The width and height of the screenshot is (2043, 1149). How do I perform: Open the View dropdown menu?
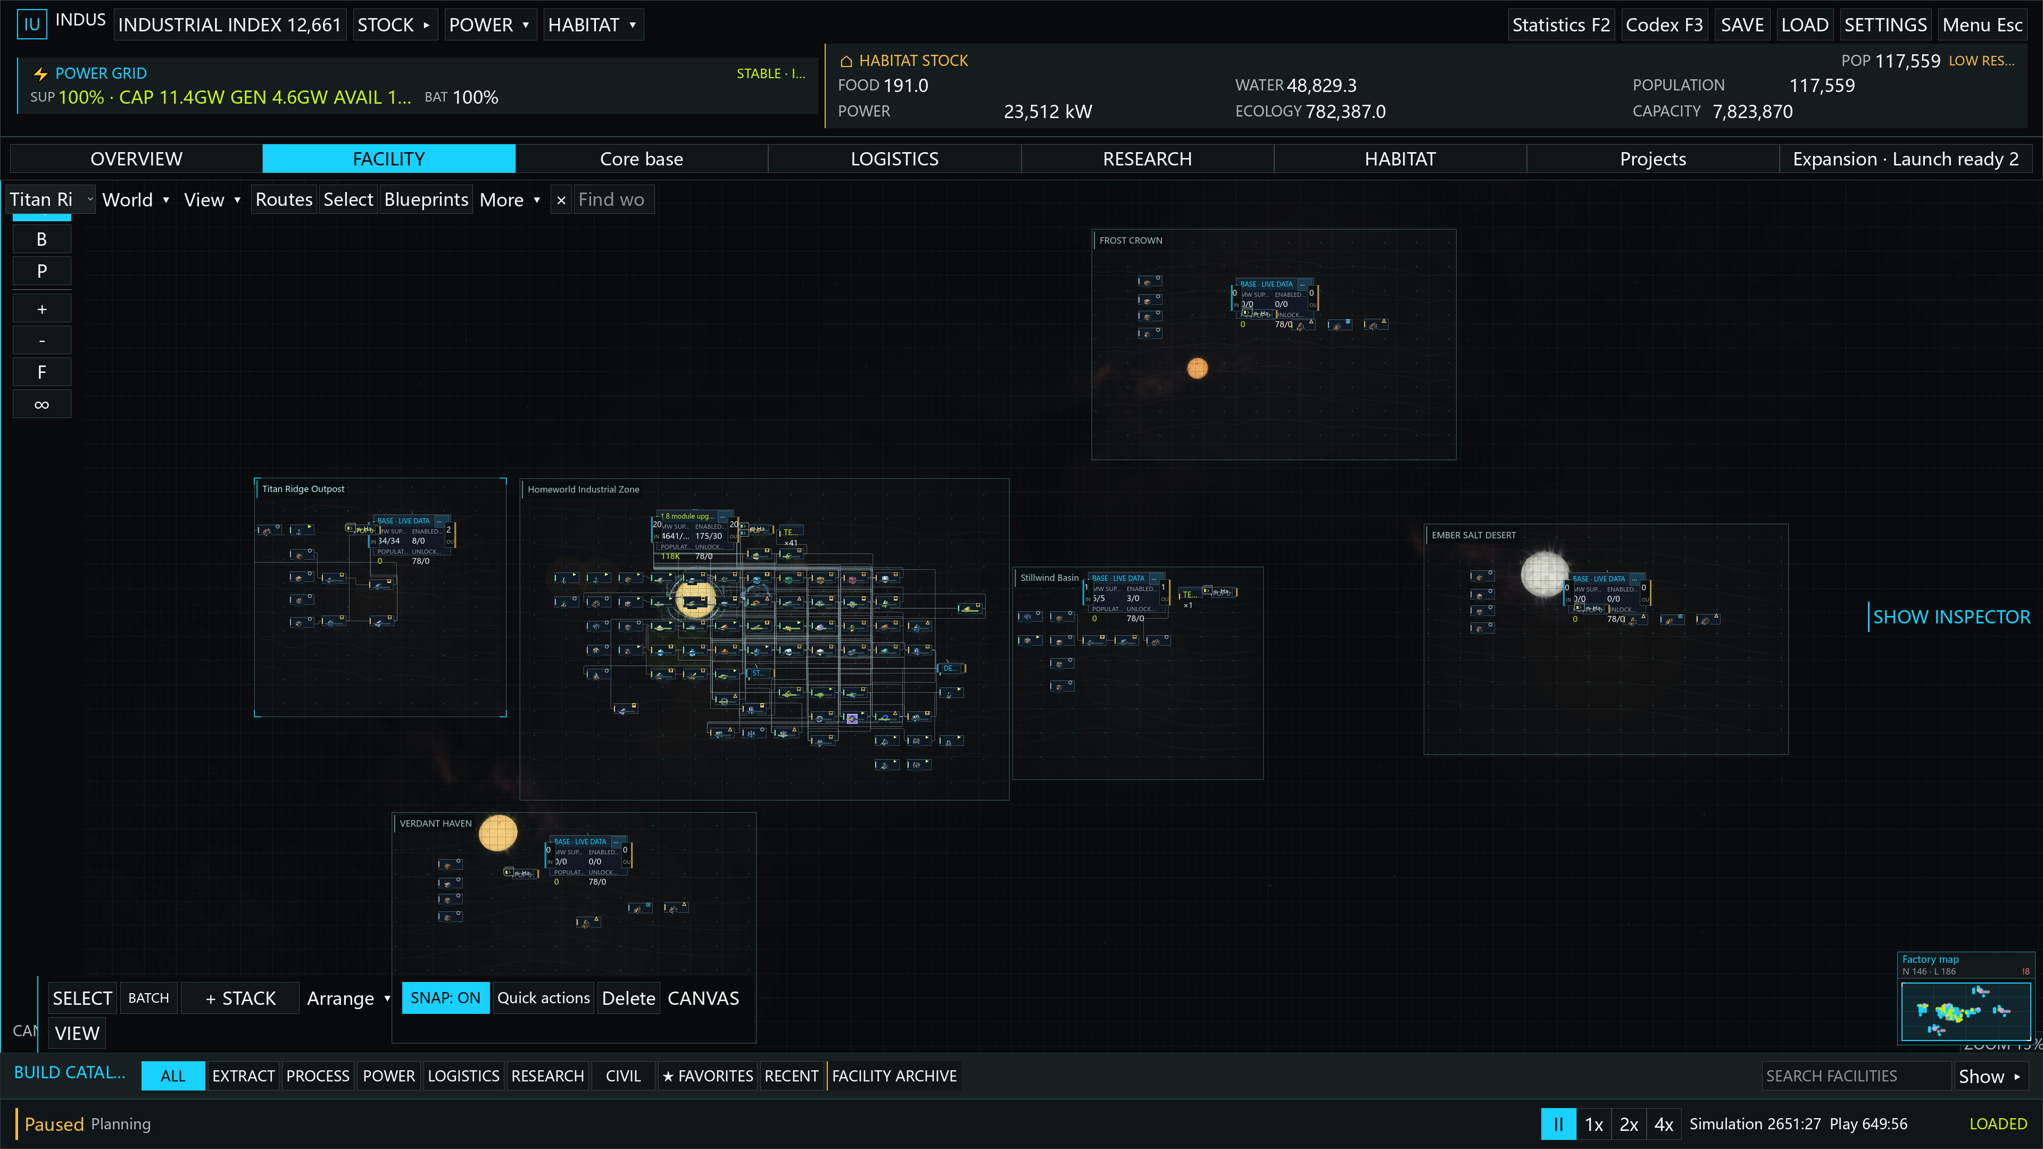(x=212, y=200)
